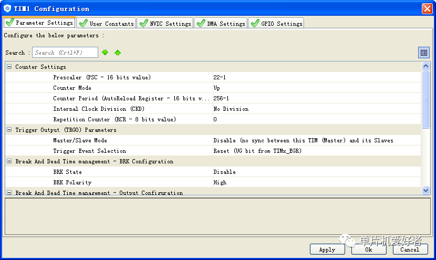Click the TIM1 Configuration title bar shield icon
Viewport: 436px width, 260px height.
(x=7, y=8)
